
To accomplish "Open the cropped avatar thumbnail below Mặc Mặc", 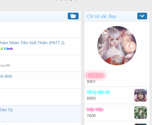I will click(141, 124).
